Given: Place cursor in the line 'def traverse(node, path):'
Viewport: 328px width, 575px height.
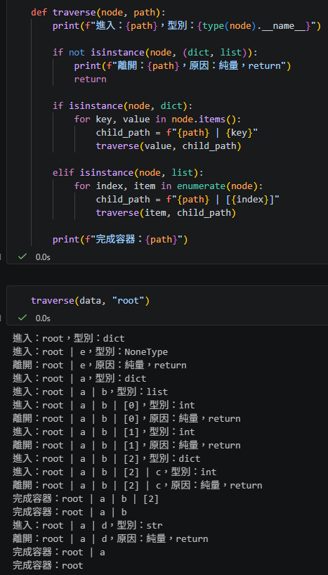Looking at the screenshot, I should 98,13.
